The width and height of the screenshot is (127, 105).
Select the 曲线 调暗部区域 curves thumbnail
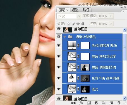[x=72, y=67]
